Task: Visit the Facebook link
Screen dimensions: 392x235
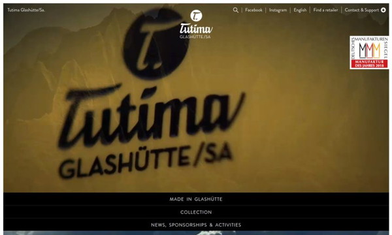Action: click(253, 10)
